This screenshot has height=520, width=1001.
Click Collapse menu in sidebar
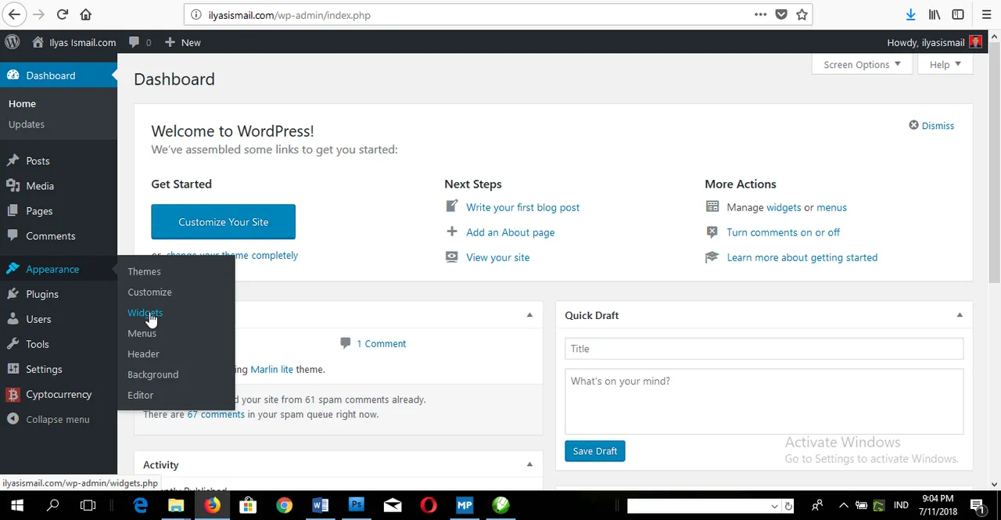pos(48,419)
